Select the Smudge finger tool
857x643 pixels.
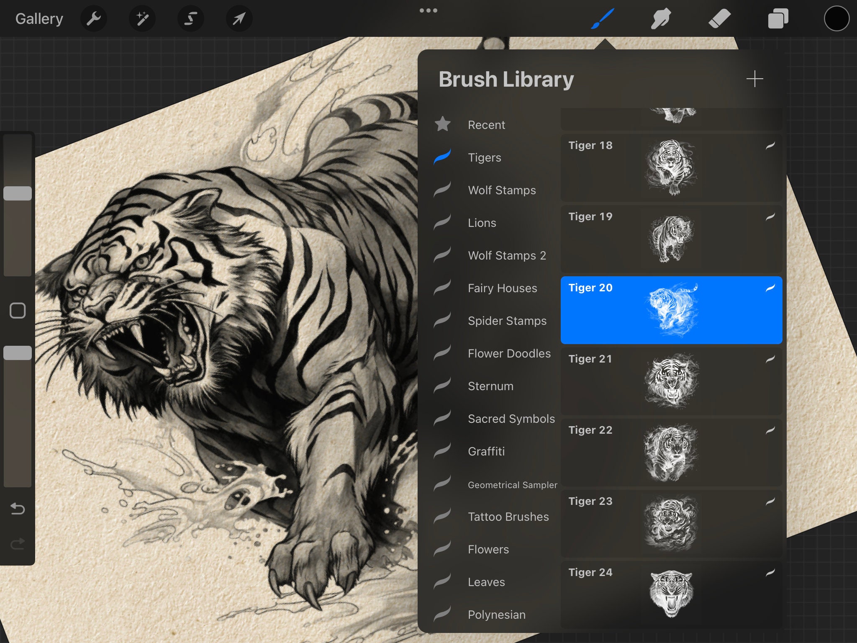point(661,19)
